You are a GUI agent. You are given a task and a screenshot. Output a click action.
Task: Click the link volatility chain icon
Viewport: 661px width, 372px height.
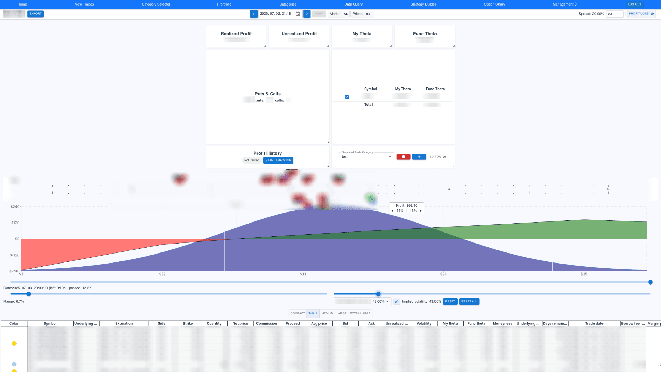click(397, 302)
